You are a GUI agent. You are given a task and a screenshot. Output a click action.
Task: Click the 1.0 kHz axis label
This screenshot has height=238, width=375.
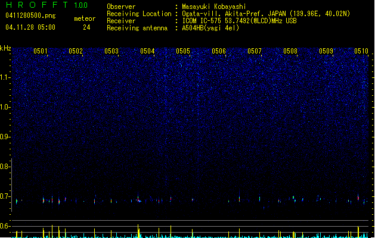pos(5,107)
